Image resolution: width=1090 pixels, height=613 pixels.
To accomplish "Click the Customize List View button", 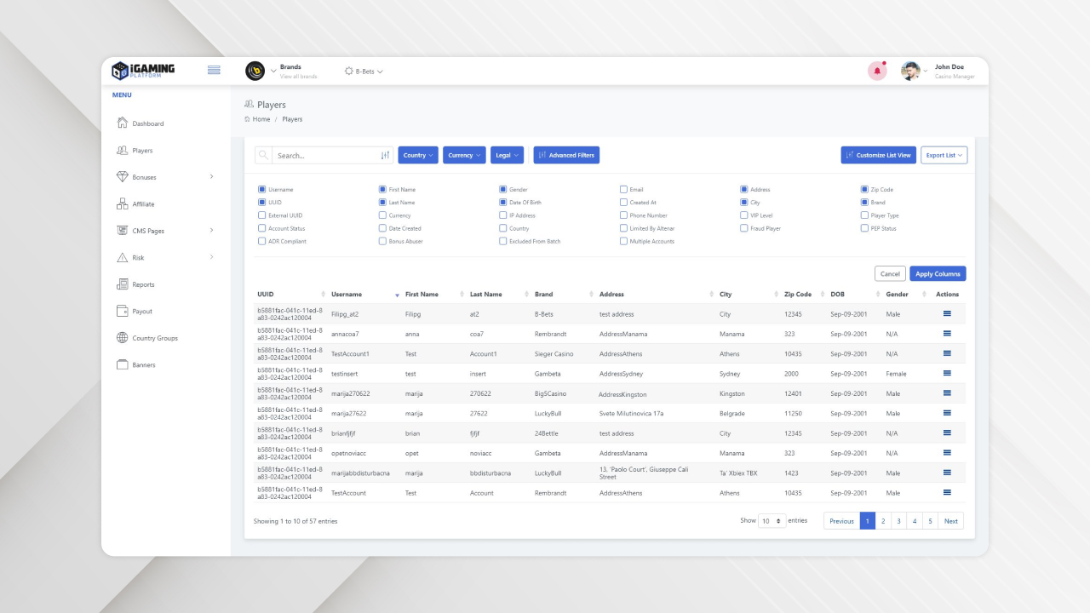I will pyautogui.click(x=878, y=155).
